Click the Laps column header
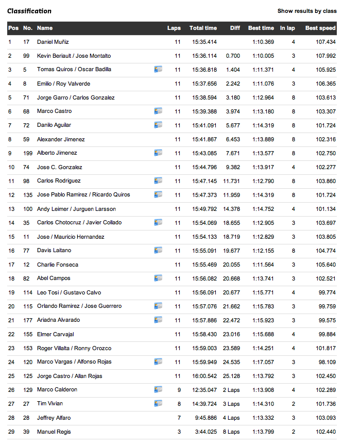This screenshot has height=444, width=344. pos(174,28)
